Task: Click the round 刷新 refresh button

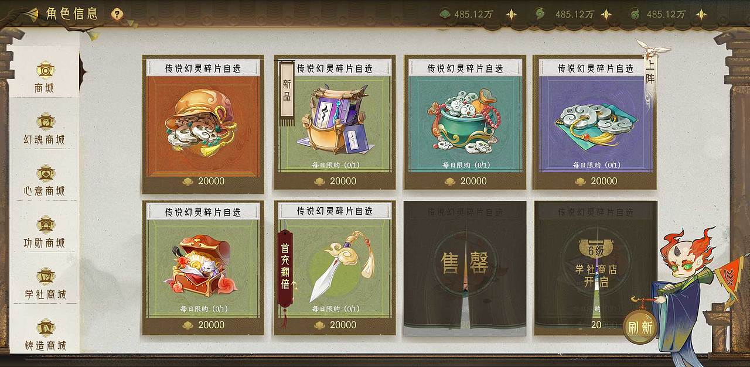Action: click(640, 327)
